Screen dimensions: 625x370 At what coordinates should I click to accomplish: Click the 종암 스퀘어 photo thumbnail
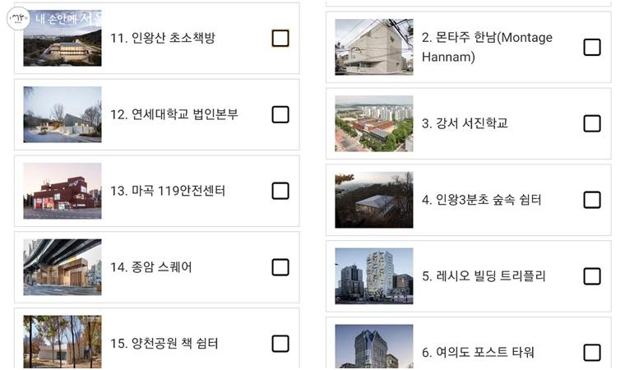click(x=62, y=267)
